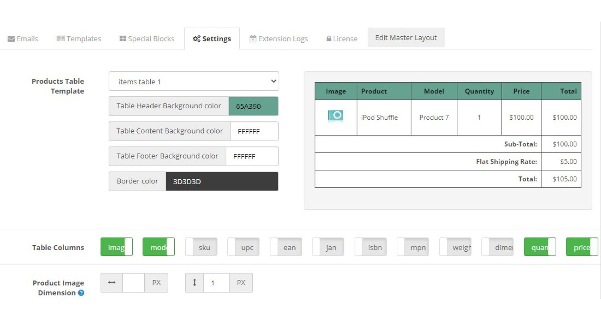Click the iPod Shuffle product thumbnail in preview

pyautogui.click(x=336, y=116)
